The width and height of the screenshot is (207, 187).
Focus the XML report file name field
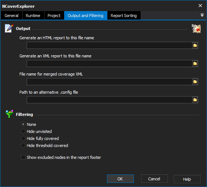pos(109,64)
